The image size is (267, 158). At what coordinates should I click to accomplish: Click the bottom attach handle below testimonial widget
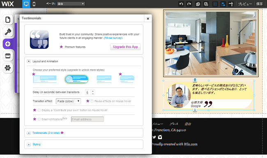coord(195,110)
